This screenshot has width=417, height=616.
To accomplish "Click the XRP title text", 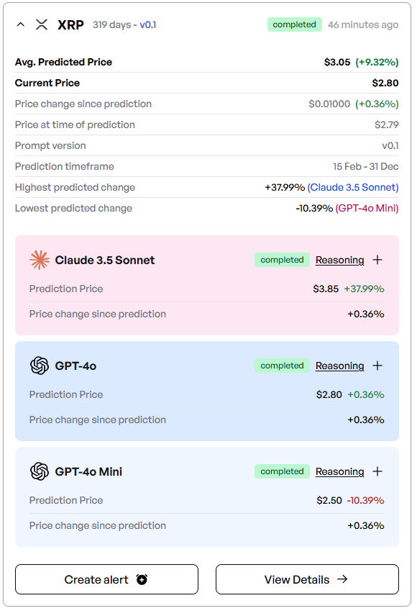I will [70, 24].
